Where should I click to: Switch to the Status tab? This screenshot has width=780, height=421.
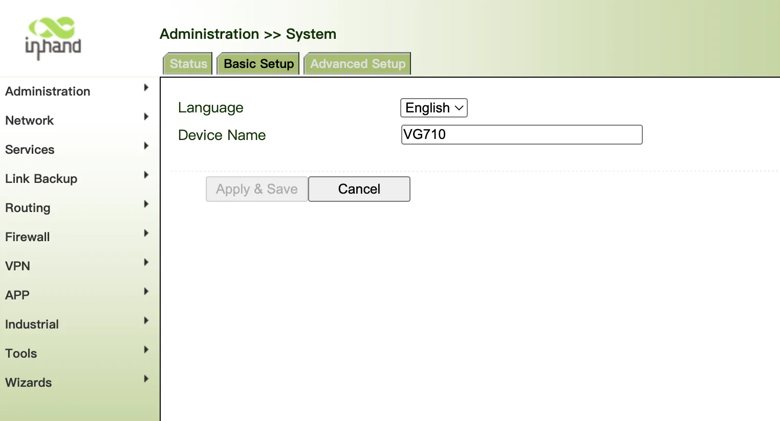coord(188,64)
